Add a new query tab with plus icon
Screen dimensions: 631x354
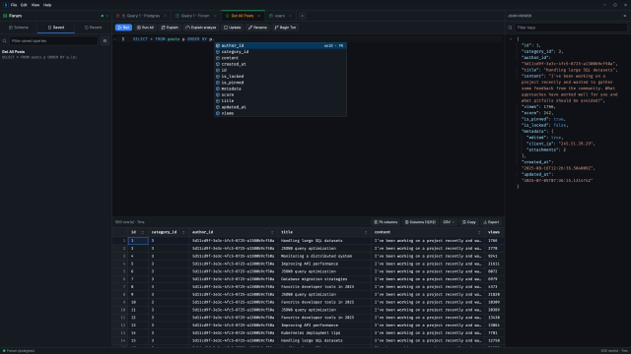click(x=303, y=16)
